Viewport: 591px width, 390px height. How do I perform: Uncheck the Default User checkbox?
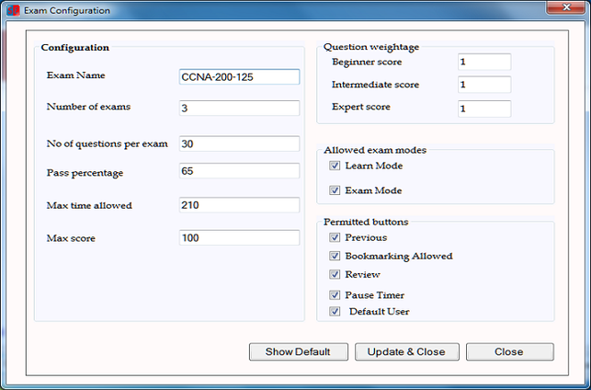coord(335,311)
